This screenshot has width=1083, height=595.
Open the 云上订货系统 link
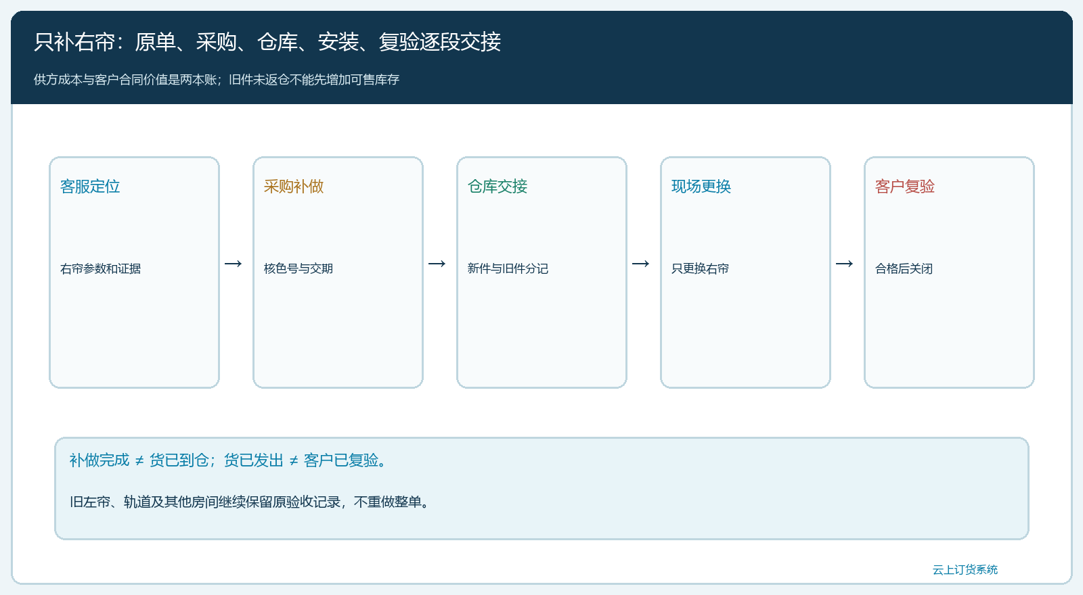point(965,570)
